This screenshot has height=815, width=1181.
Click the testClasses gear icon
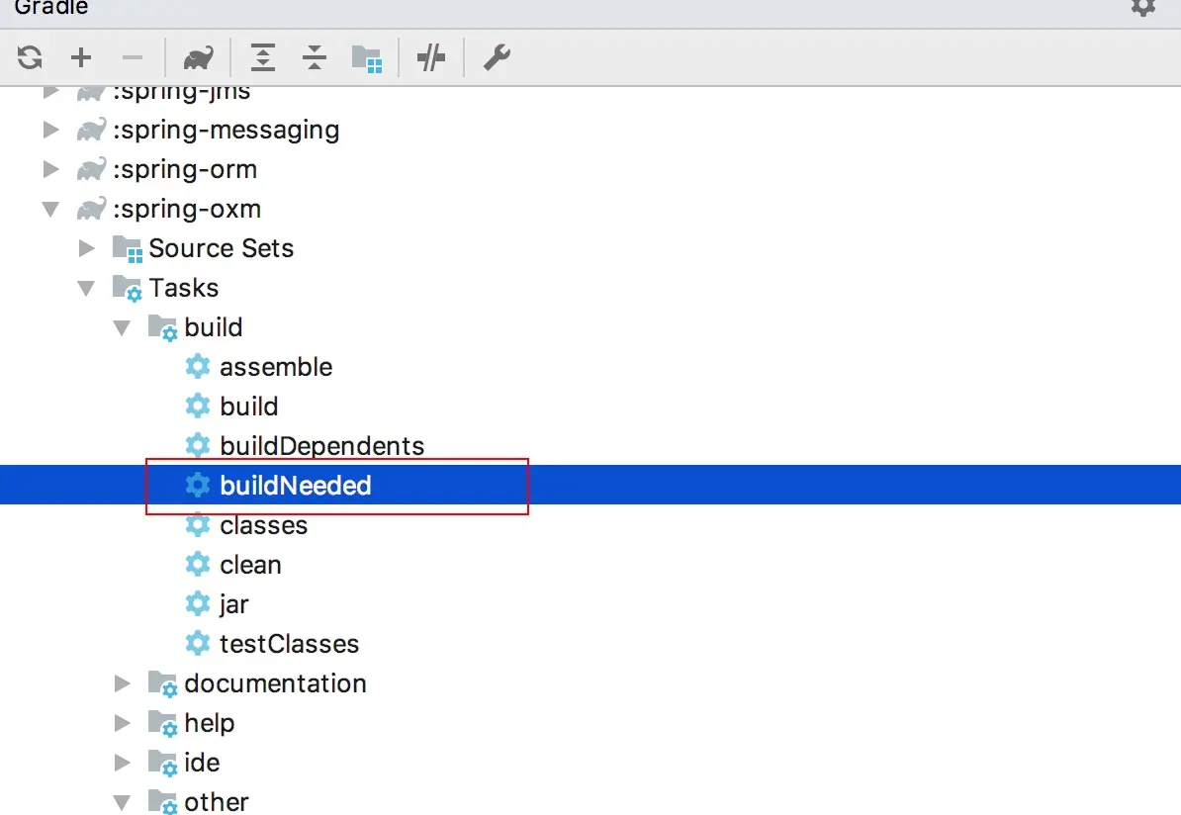pyautogui.click(x=198, y=643)
